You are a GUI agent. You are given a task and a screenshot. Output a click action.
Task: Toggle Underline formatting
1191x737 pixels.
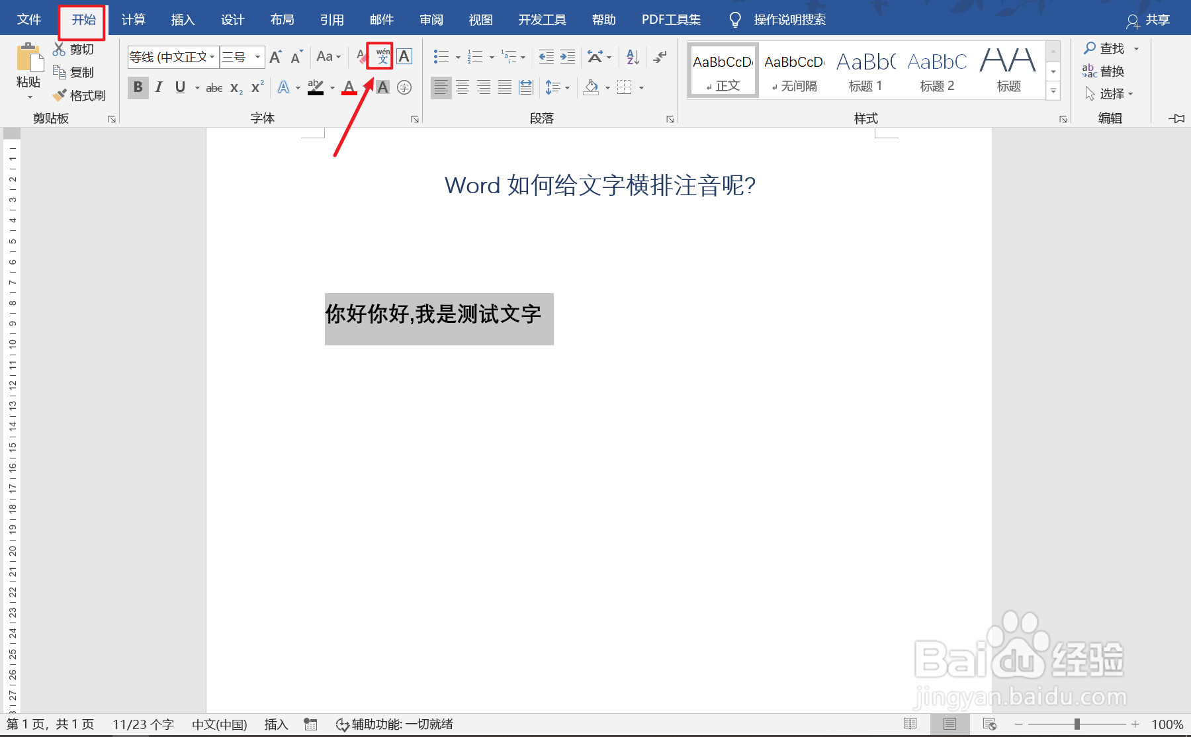180,87
